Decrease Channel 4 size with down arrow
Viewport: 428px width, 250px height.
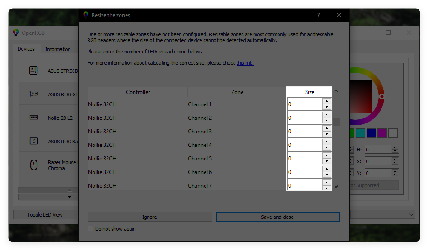[x=327, y=147]
